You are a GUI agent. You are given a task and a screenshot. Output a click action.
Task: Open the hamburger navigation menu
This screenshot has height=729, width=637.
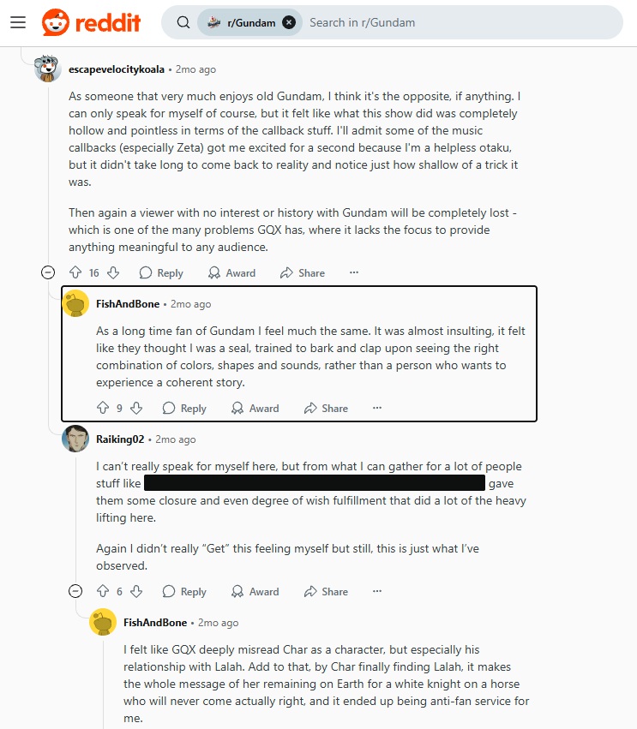(x=18, y=22)
